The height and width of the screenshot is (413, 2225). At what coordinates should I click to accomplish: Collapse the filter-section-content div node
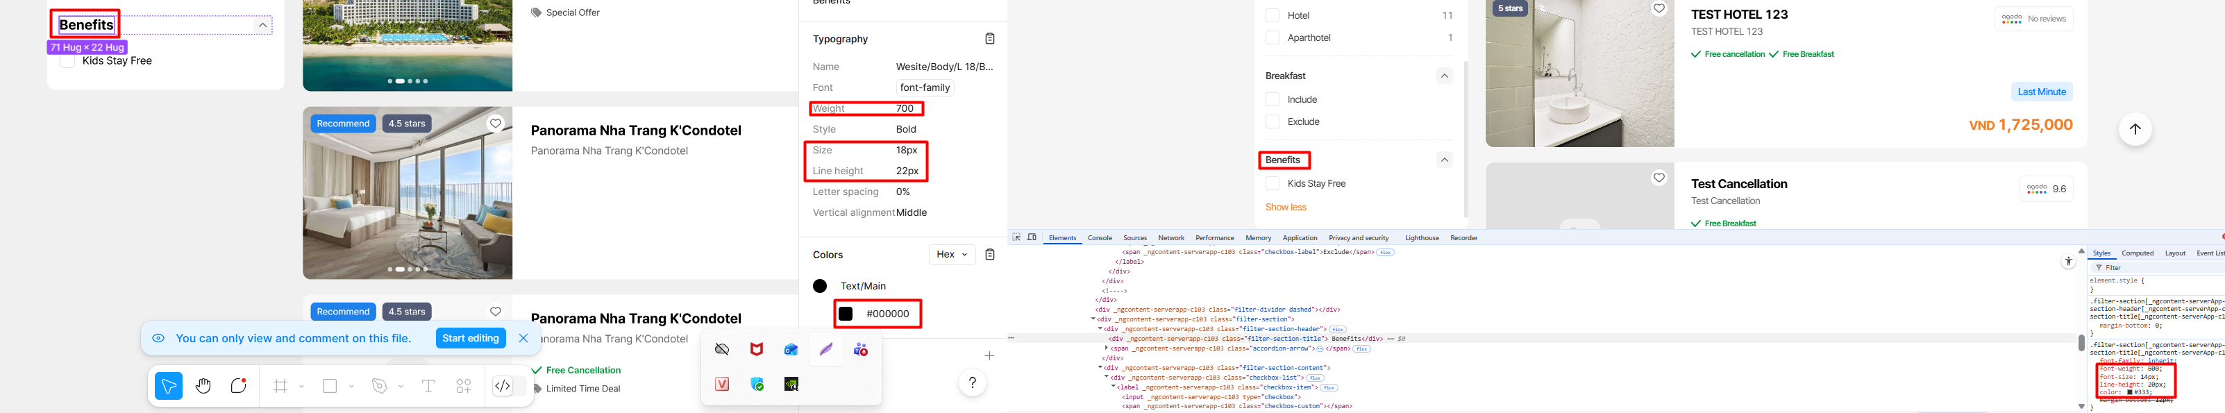[1100, 368]
